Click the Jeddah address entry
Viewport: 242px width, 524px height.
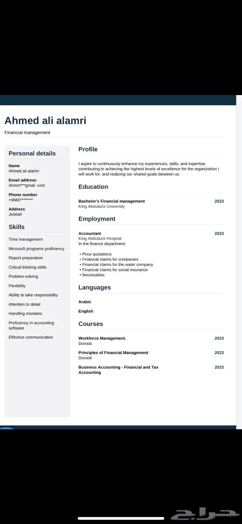click(15, 214)
